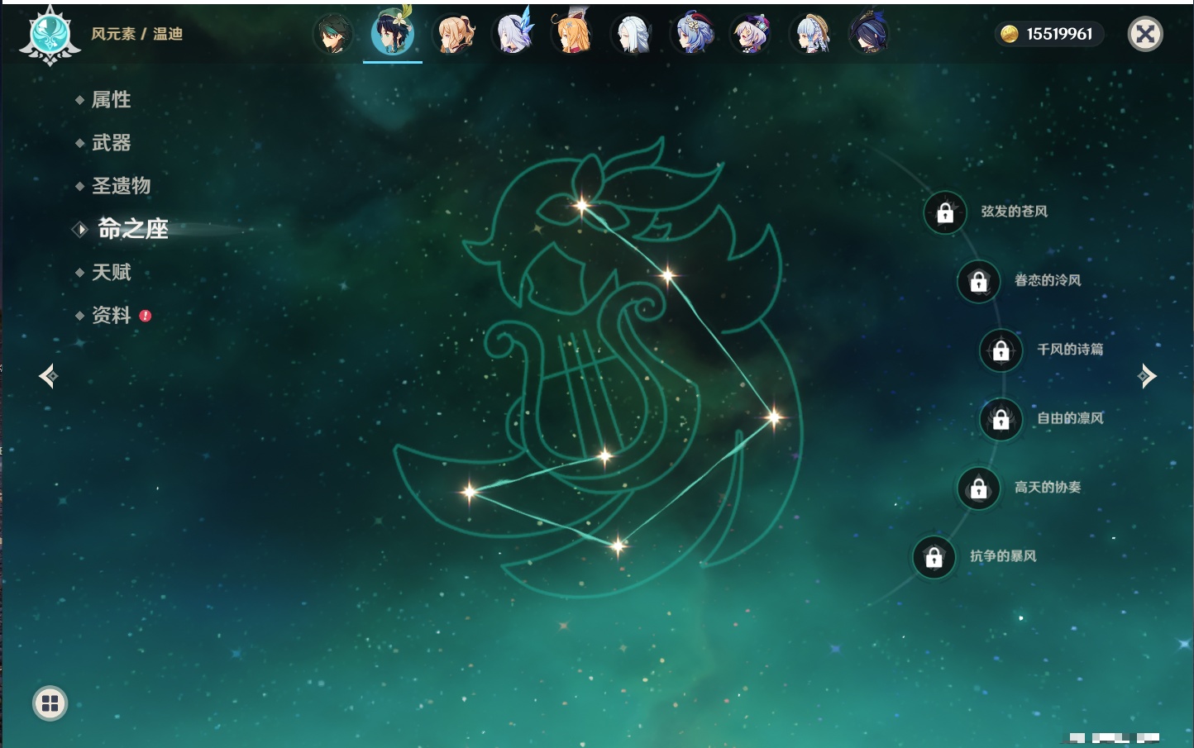The height and width of the screenshot is (748, 1194).
Task: Select the locked 千风的诗篇 constellation node
Action: point(1001,350)
